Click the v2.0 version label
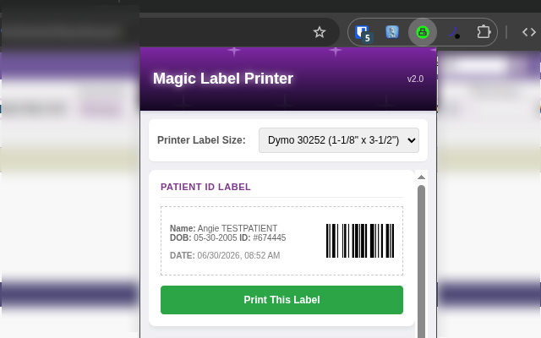This screenshot has width=541, height=338. 415,79
